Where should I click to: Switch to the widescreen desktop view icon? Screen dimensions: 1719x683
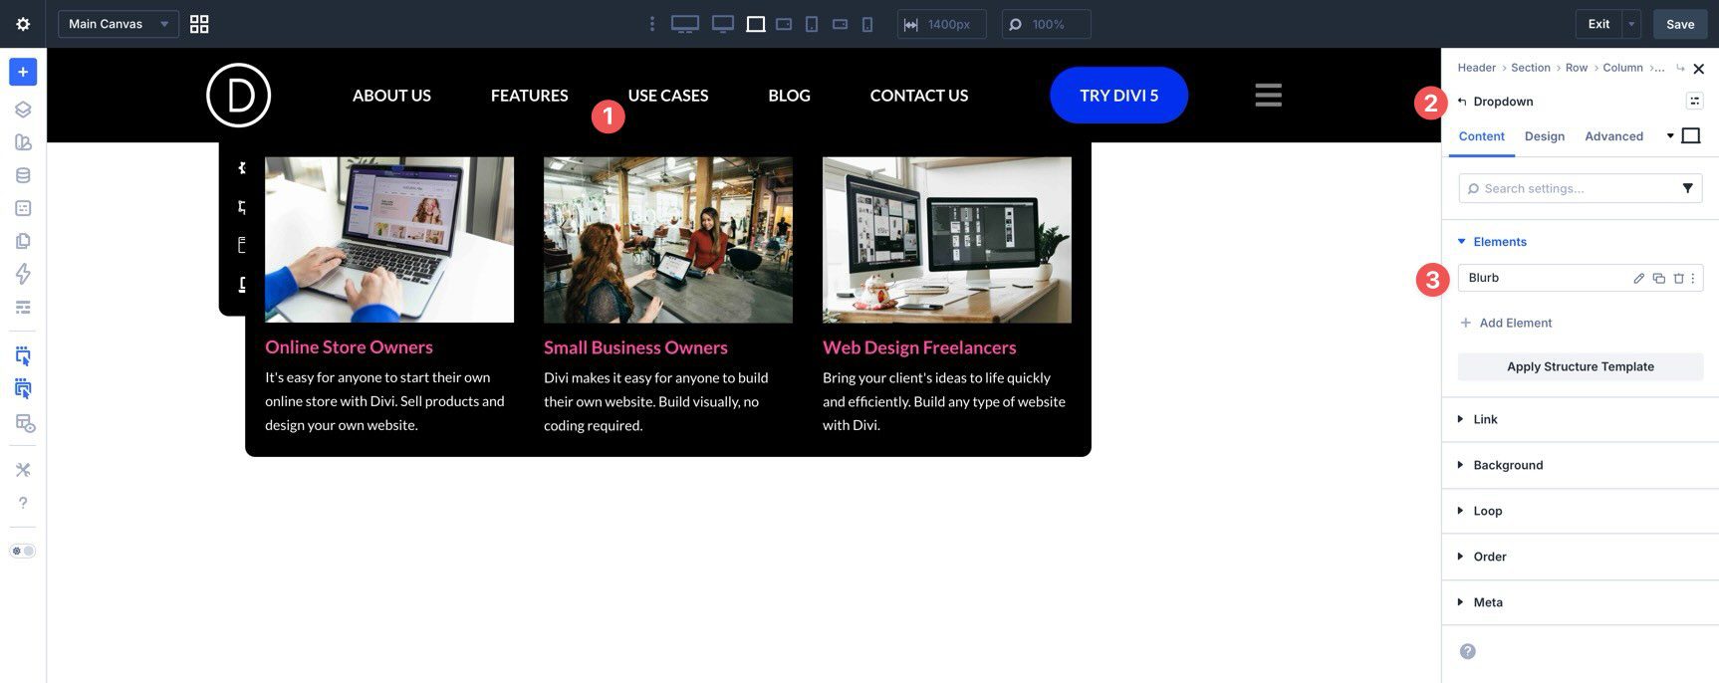click(685, 24)
